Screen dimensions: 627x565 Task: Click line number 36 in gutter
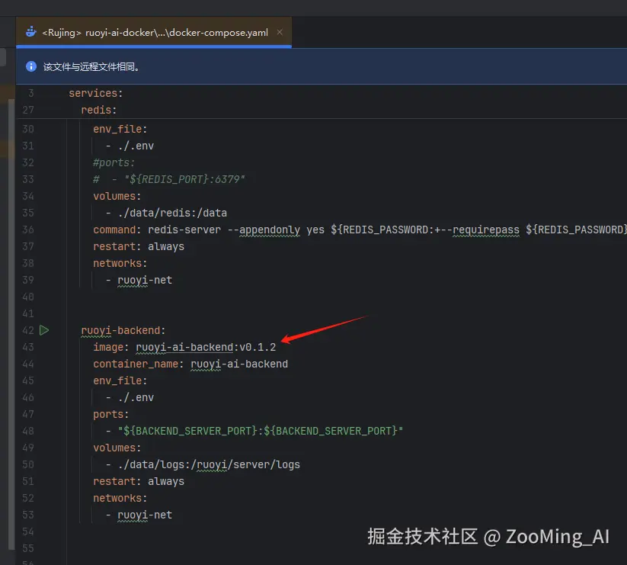click(28, 230)
